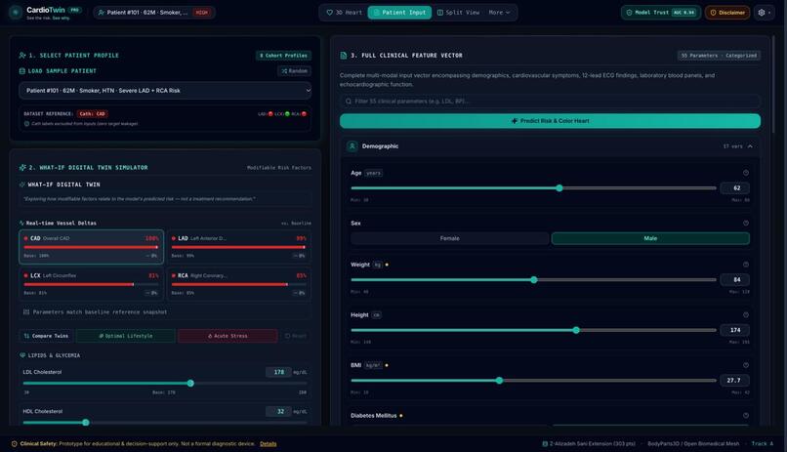Open the sample patient dropdown
Image resolution: width=787 pixels, height=452 pixels.
[x=165, y=90]
